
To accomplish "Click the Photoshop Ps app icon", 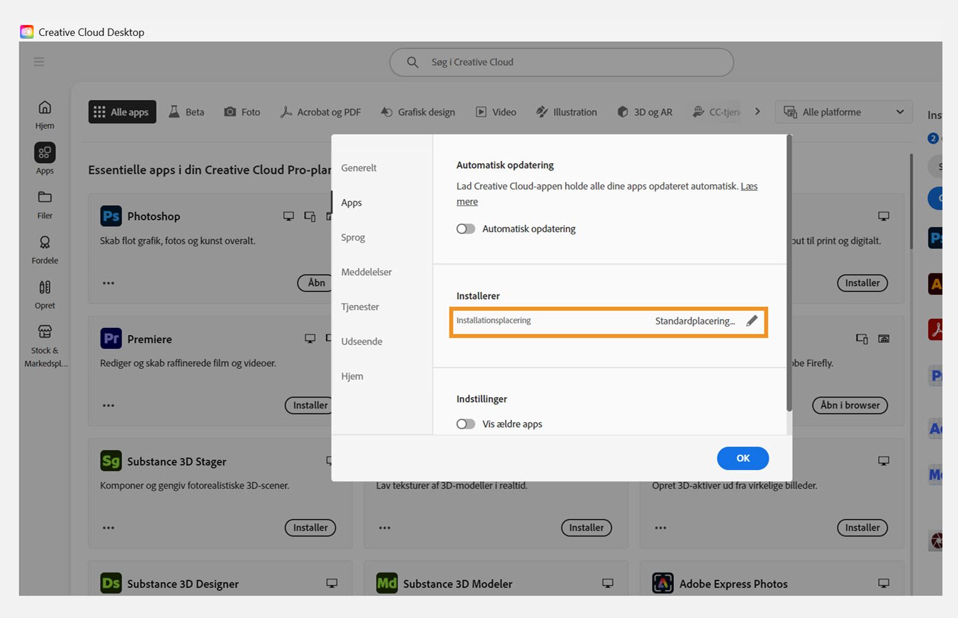I will [111, 216].
